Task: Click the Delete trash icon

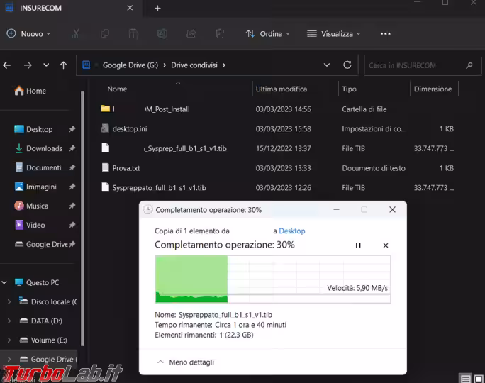Action: tap(220, 34)
